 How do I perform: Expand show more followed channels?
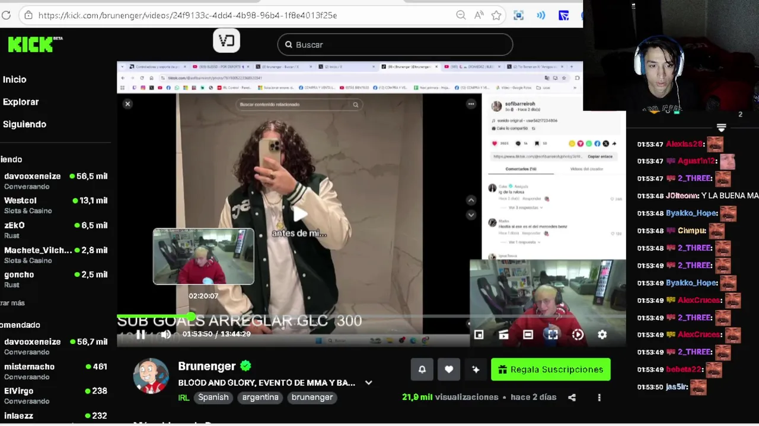pos(12,303)
